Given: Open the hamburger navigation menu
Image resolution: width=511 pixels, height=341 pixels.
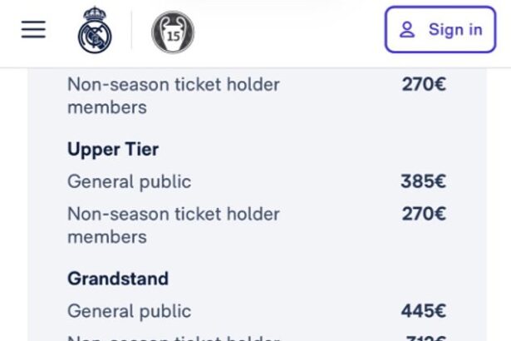Looking at the screenshot, I should tap(33, 29).
